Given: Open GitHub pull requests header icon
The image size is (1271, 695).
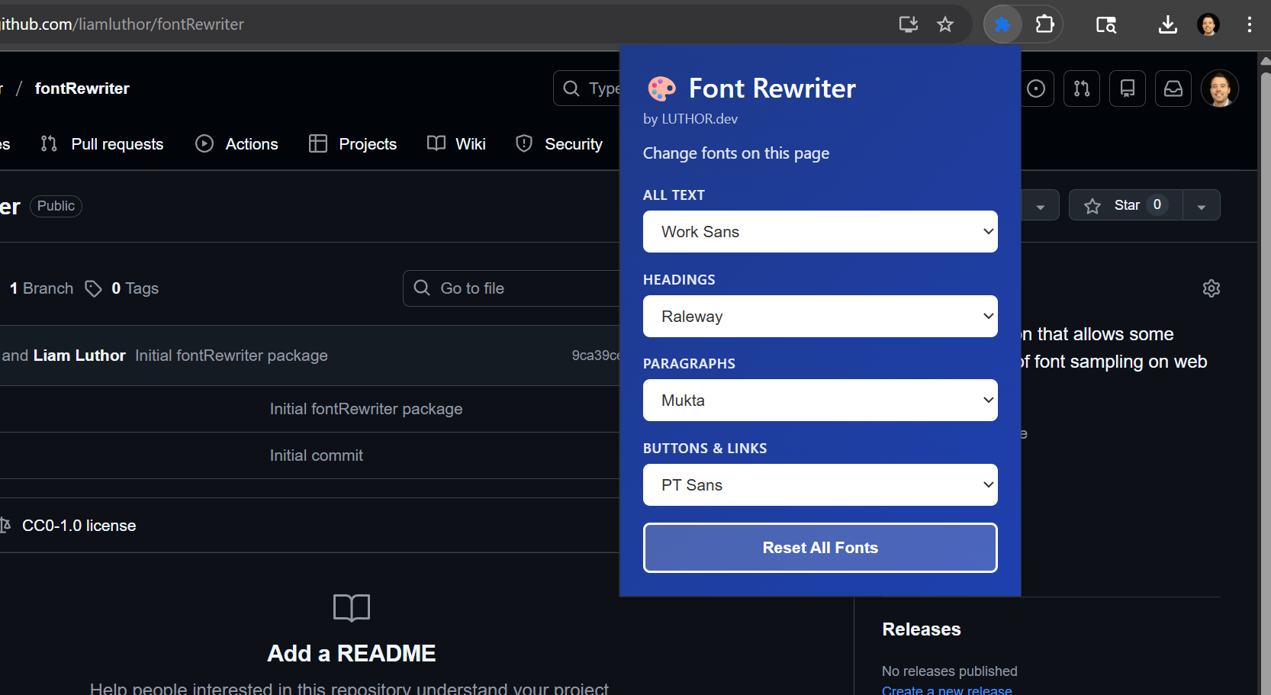Looking at the screenshot, I should click(1082, 88).
